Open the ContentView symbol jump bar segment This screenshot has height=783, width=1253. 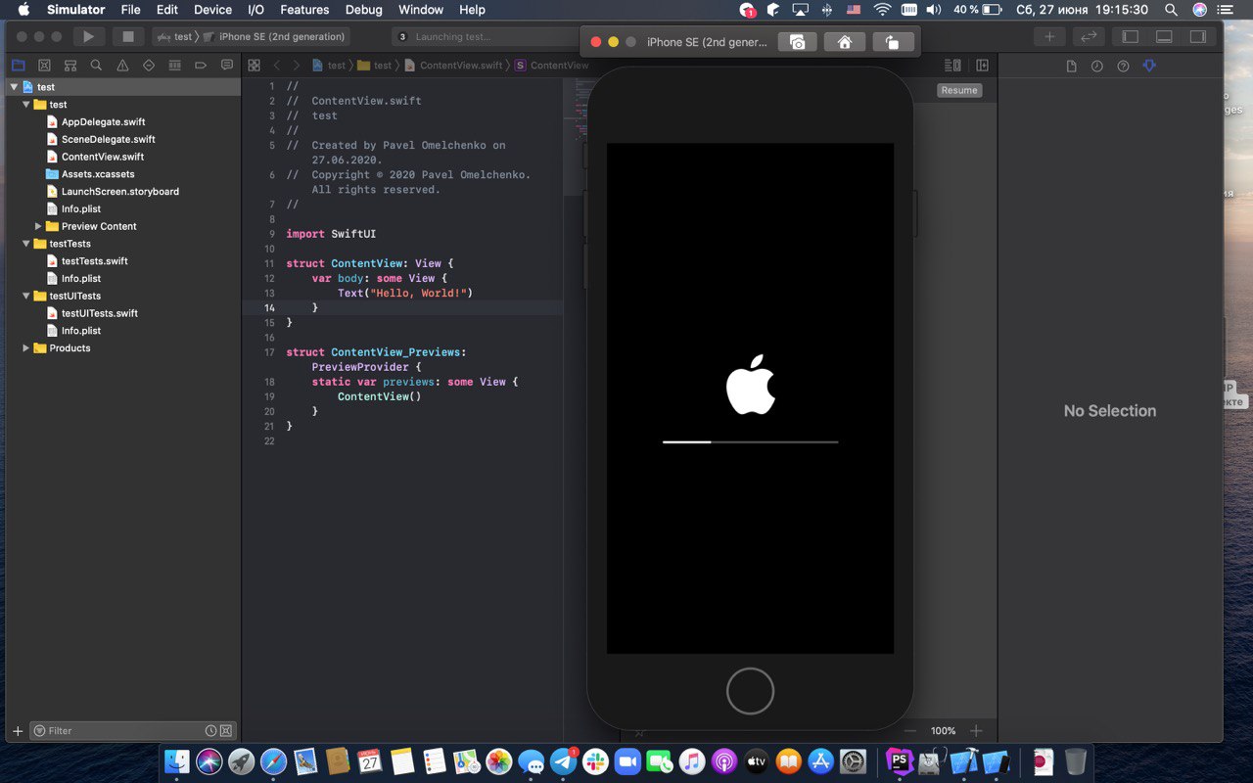tap(552, 66)
